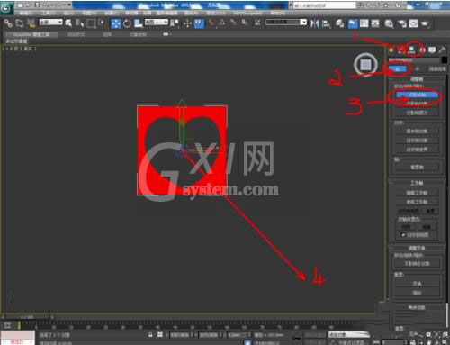Viewport: 450px width, 345px height.
Task: Activate the Select Object arrow tool
Action: [68, 23]
